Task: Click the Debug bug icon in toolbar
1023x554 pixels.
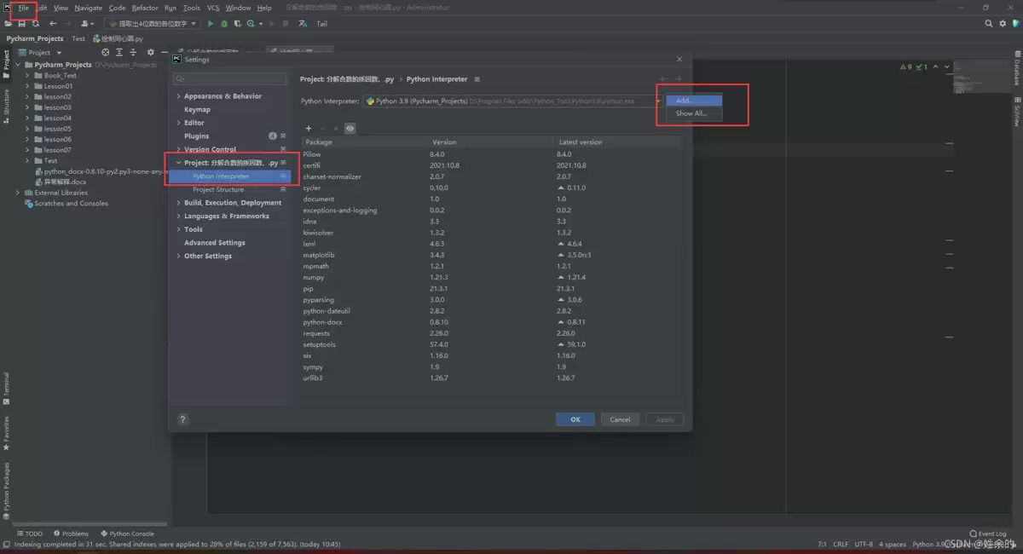Action: [x=224, y=24]
